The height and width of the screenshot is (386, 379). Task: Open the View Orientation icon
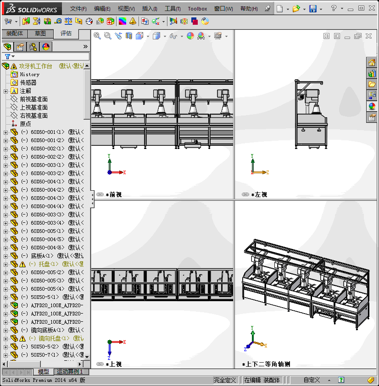140,36
